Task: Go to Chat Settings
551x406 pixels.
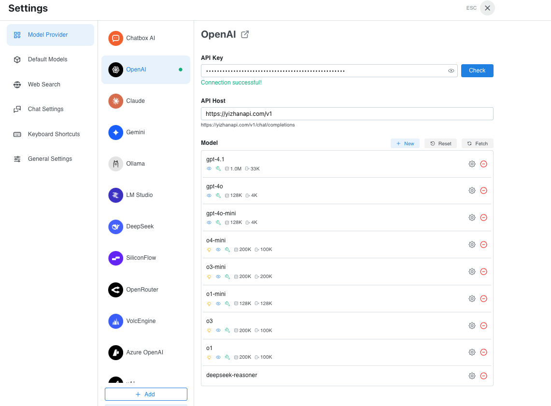Action: (51, 109)
